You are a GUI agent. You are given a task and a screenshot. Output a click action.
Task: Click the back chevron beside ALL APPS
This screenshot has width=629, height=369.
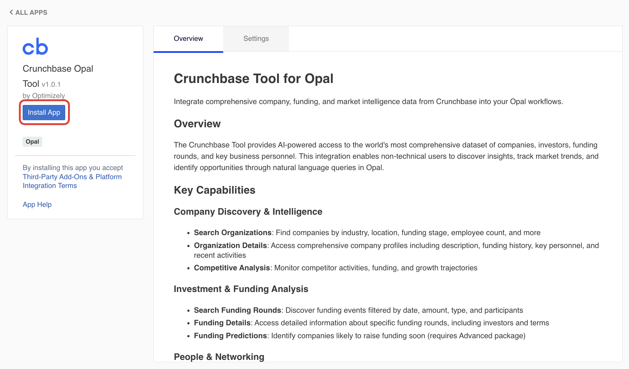point(11,12)
